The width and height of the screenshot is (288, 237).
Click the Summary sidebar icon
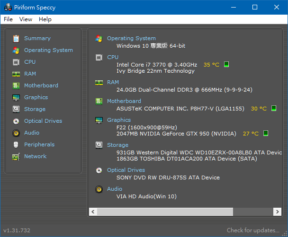pos(16,38)
